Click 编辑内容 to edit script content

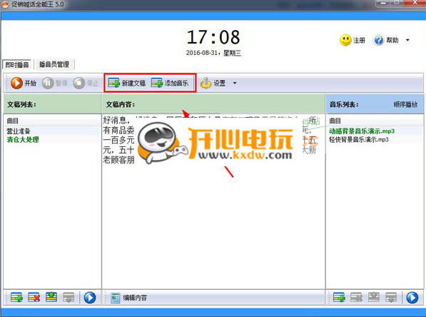128,298
